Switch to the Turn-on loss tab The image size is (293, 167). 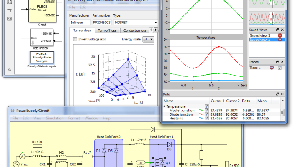82,30
